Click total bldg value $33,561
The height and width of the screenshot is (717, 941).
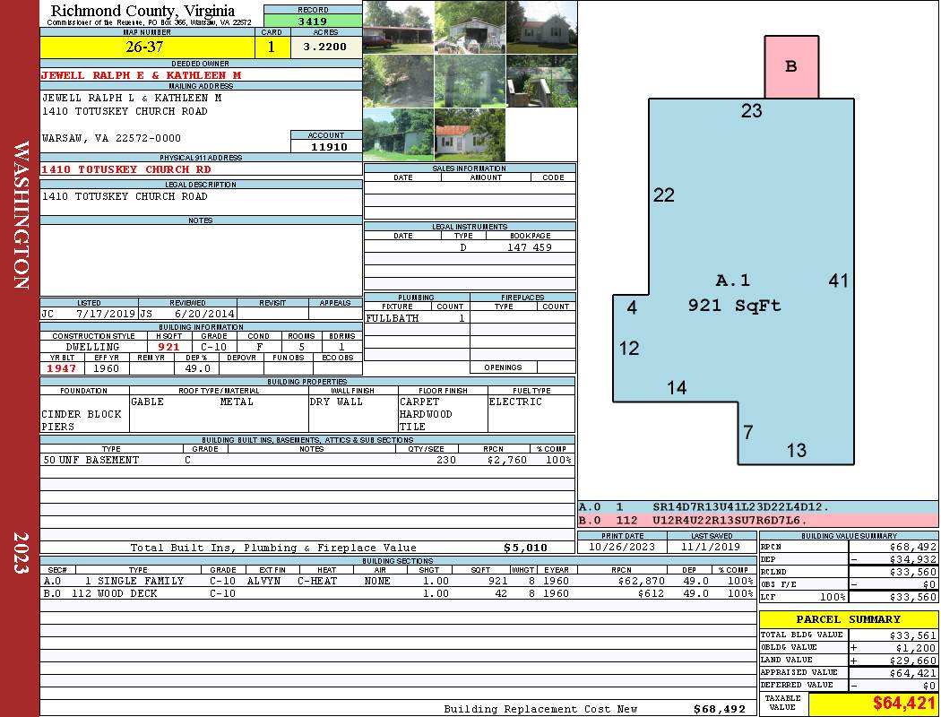click(911, 635)
